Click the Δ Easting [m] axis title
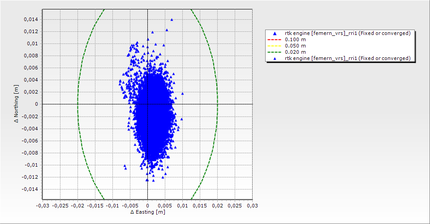The height and width of the screenshot is (224, 430). [147, 212]
